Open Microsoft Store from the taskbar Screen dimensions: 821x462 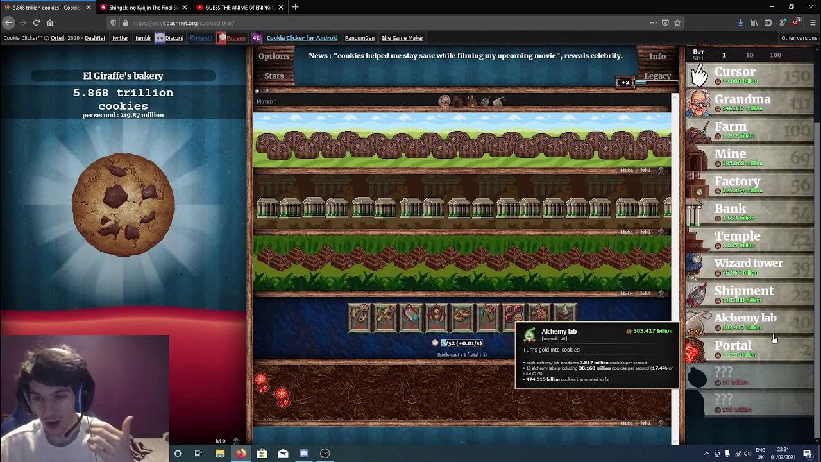click(x=262, y=453)
